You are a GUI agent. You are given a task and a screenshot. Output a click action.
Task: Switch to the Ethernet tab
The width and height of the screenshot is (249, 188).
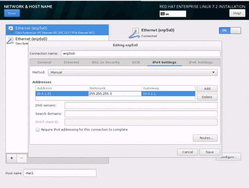[x=71, y=62]
